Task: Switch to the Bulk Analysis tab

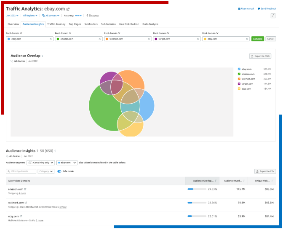Action: pyautogui.click(x=150, y=24)
